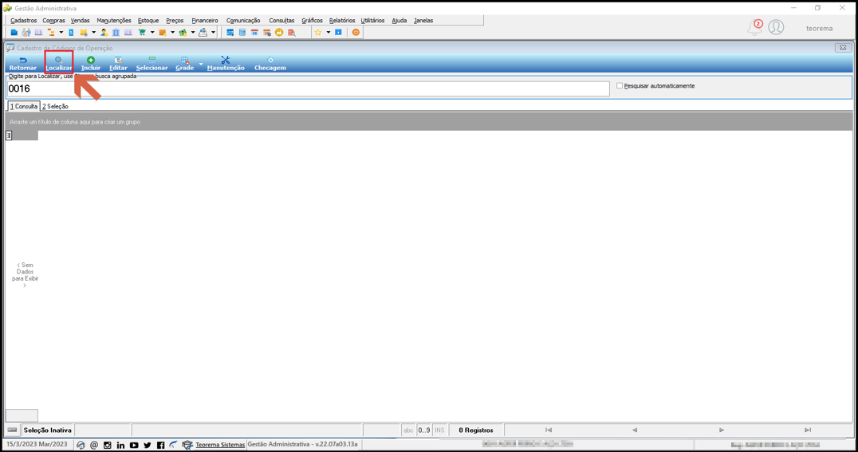Click the Localizar search button
Image resolution: width=858 pixels, height=452 pixels.
coord(58,64)
